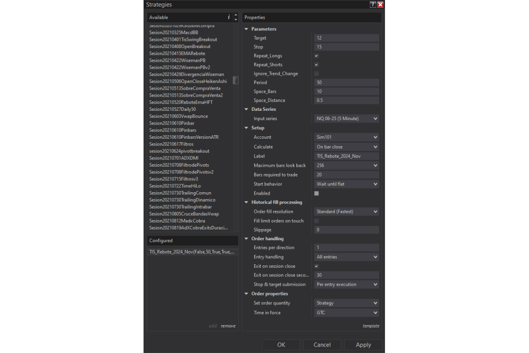Click the Stop value field
The width and height of the screenshot is (529, 353).
tap(346, 47)
